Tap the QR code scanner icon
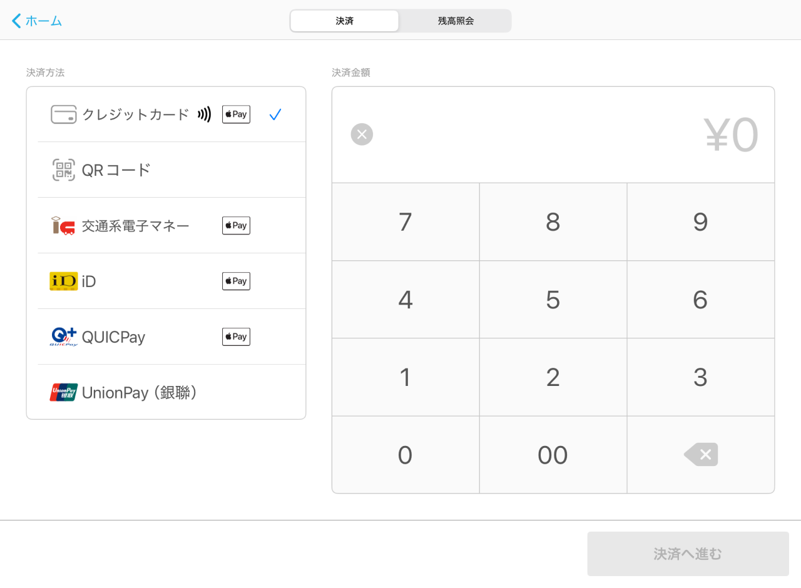Screen dimensions: 801x588 (x=63, y=170)
